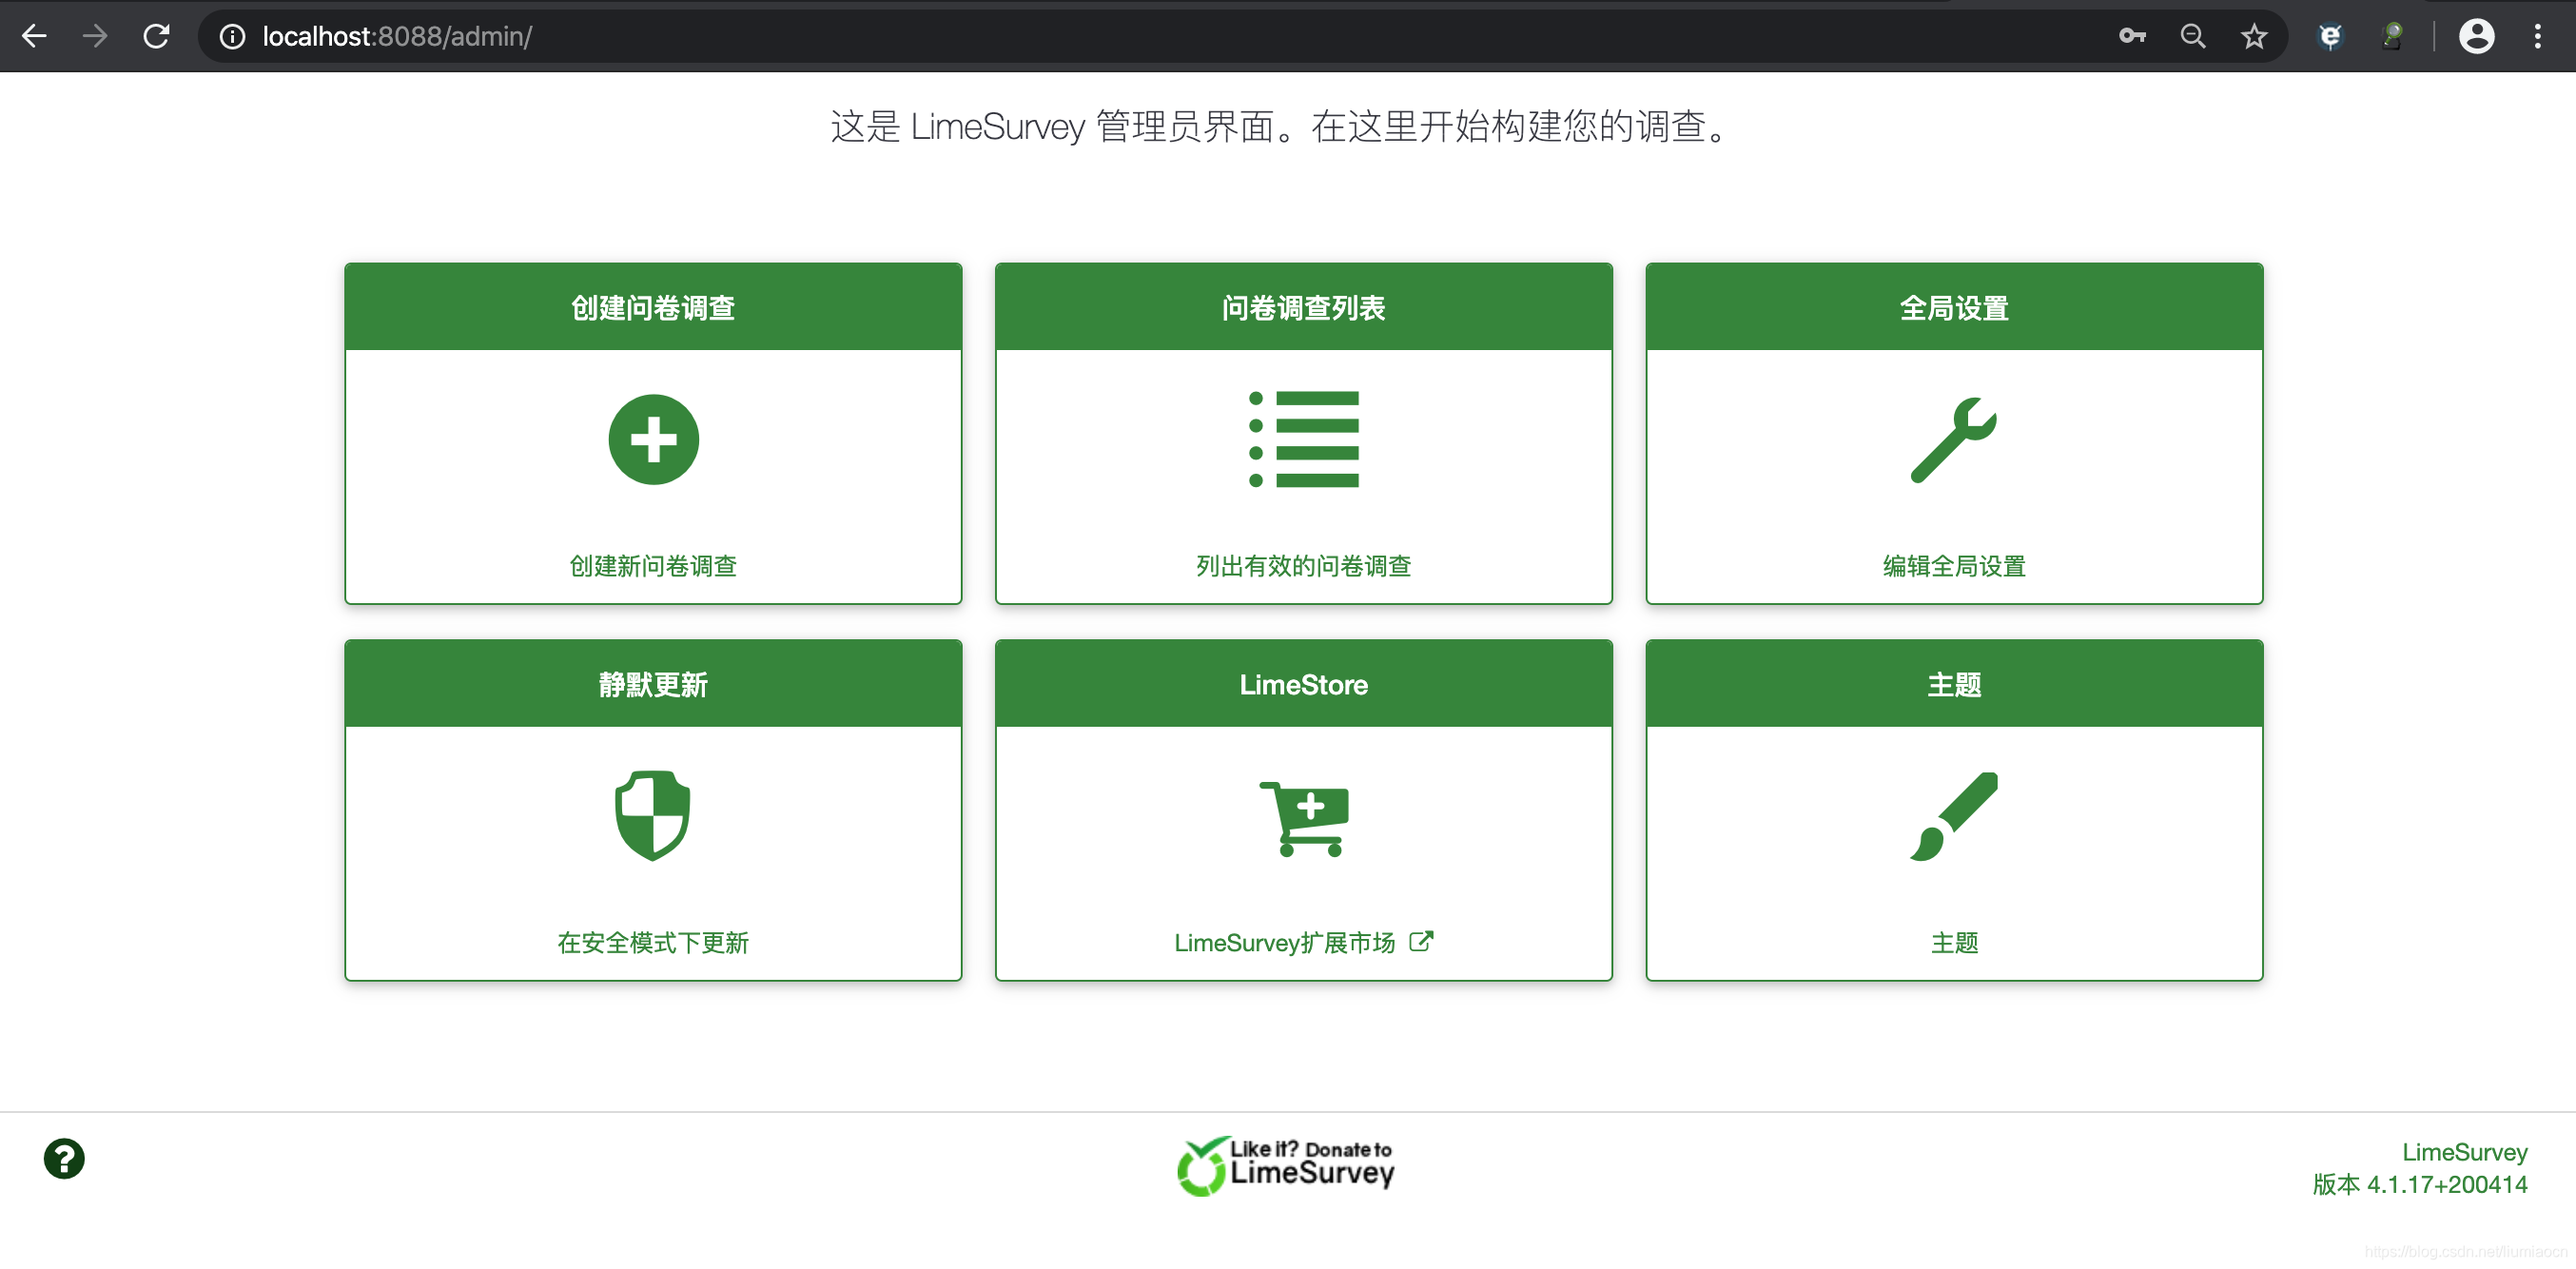Reload the page with the refresh icon
This screenshot has height=1269, width=2576.
[156, 36]
